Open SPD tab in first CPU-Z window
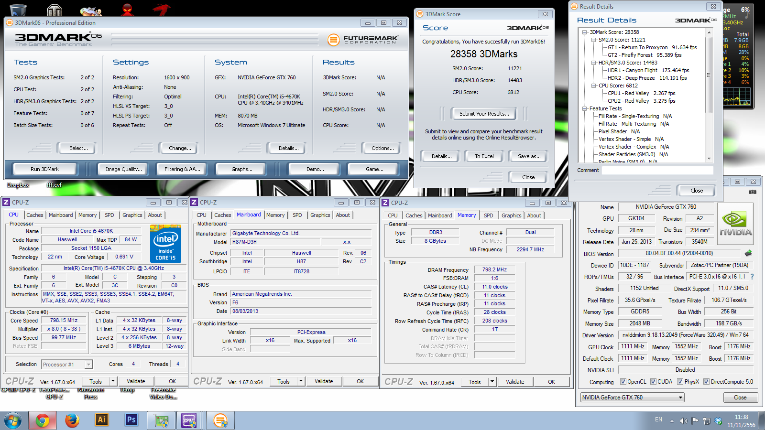 click(109, 215)
